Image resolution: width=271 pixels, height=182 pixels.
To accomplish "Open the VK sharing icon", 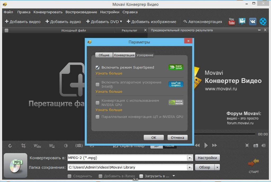I will coord(252,21).
